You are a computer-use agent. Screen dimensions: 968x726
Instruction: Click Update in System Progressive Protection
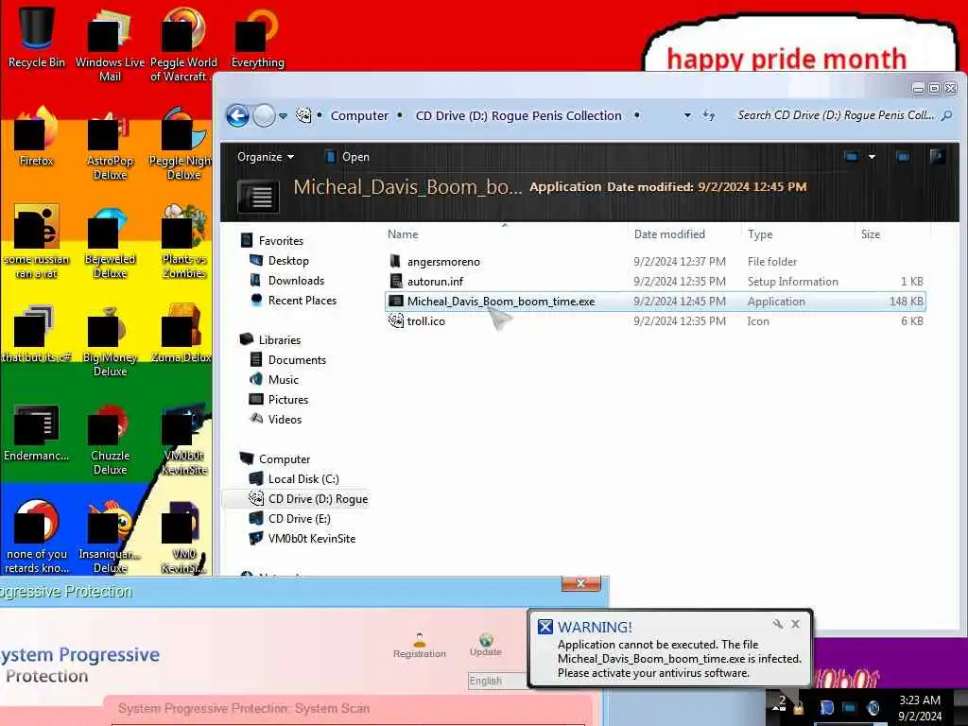pos(486,645)
